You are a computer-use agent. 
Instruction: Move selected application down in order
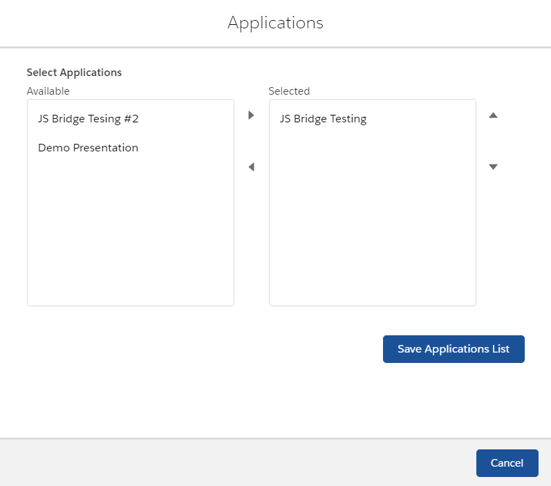493,167
